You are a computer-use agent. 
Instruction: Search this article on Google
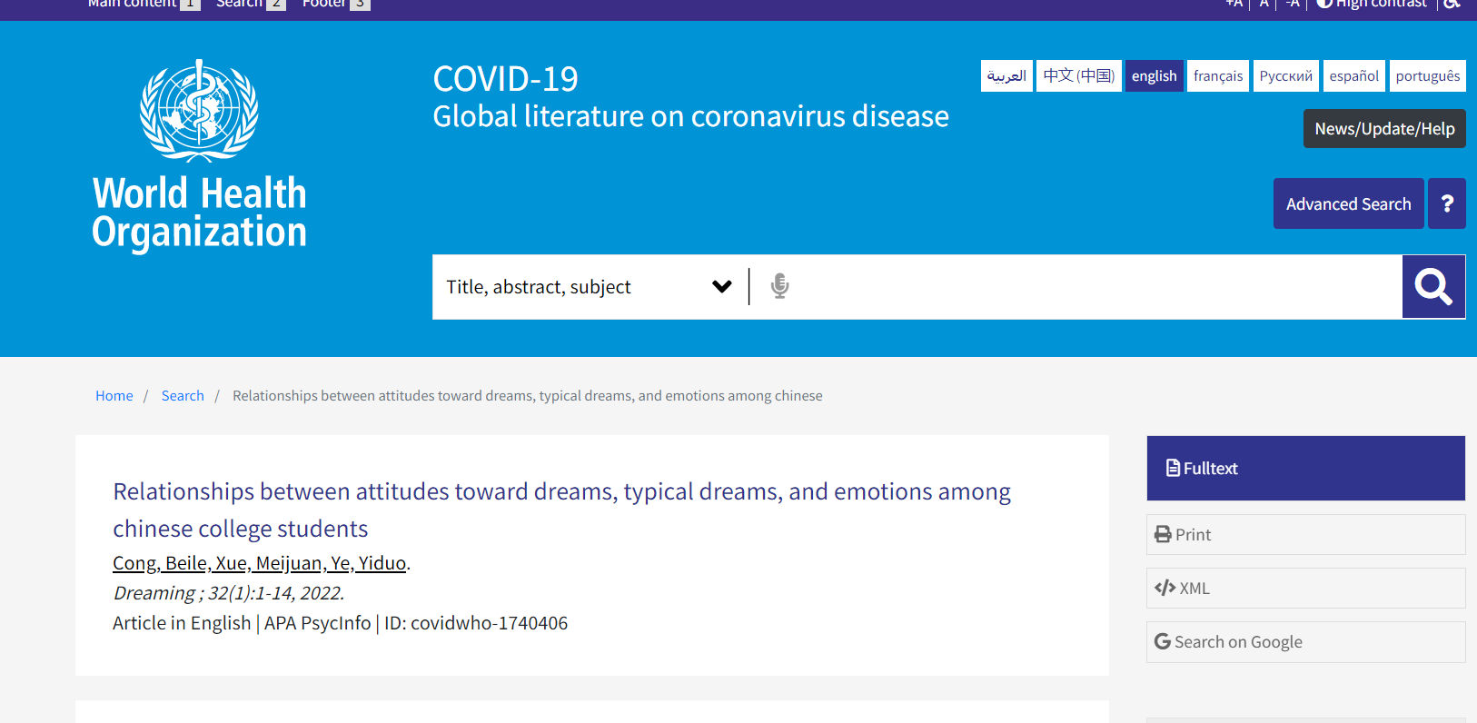click(x=1304, y=642)
